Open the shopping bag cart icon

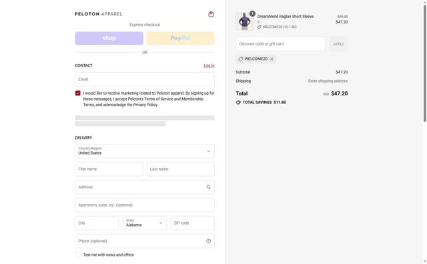click(x=211, y=14)
